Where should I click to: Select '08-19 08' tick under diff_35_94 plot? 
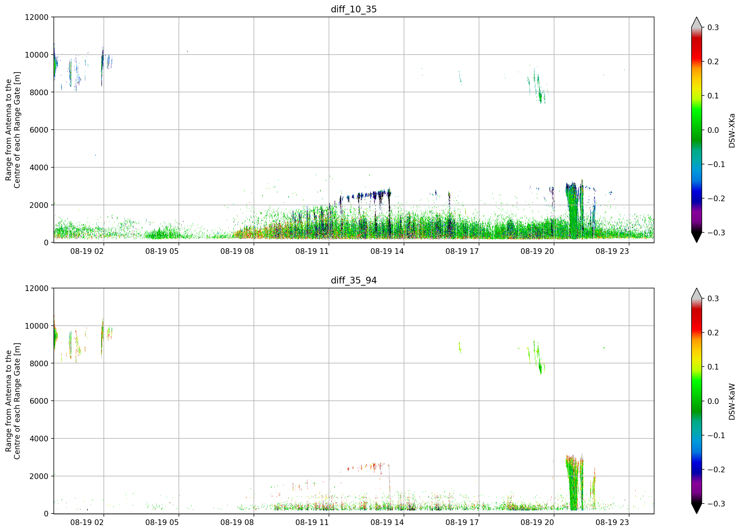tap(237, 523)
